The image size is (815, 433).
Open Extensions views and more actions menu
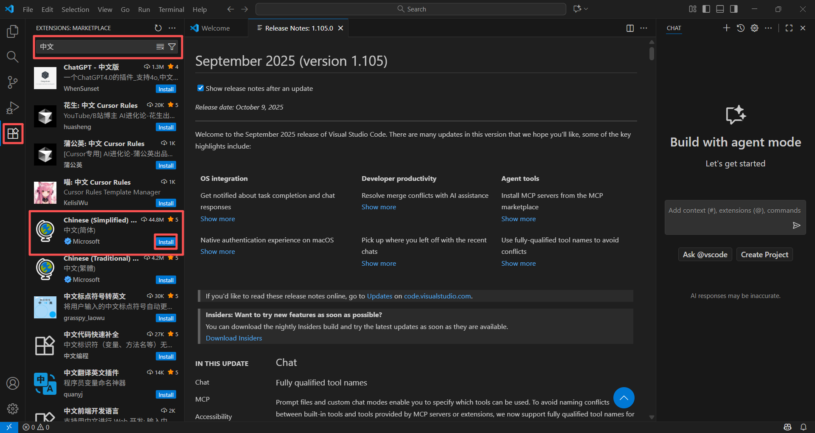point(172,28)
